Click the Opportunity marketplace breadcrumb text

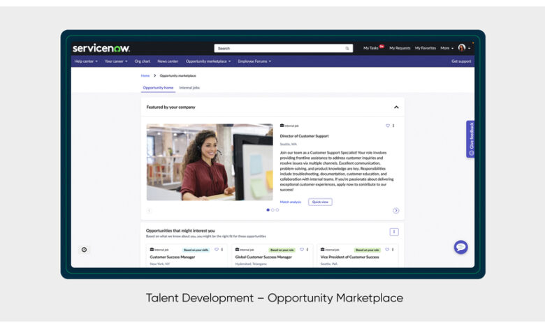pyautogui.click(x=177, y=75)
